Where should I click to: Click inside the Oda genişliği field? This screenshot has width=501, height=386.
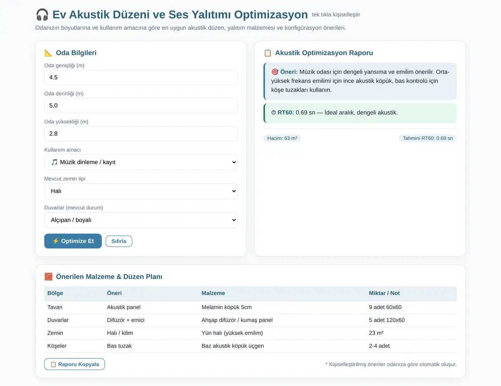pos(141,78)
